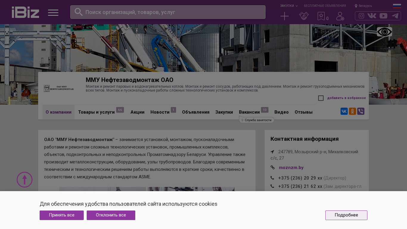The height and width of the screenshot is (229, 407).
Task: Click the 'Контактная информация' heading
Action: click(305, 139)
